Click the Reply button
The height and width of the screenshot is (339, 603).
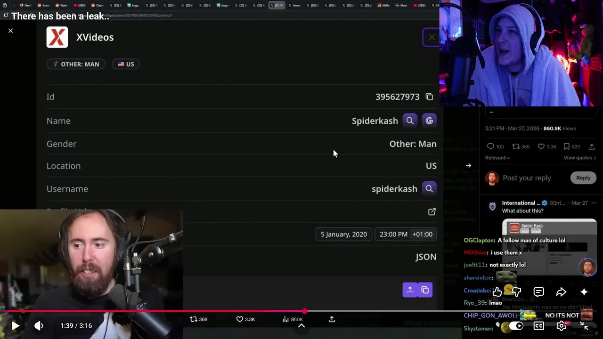click(583, 178)
